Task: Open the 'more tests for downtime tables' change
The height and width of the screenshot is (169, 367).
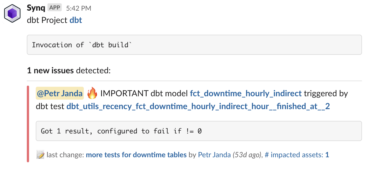Action: pos(136,155)
